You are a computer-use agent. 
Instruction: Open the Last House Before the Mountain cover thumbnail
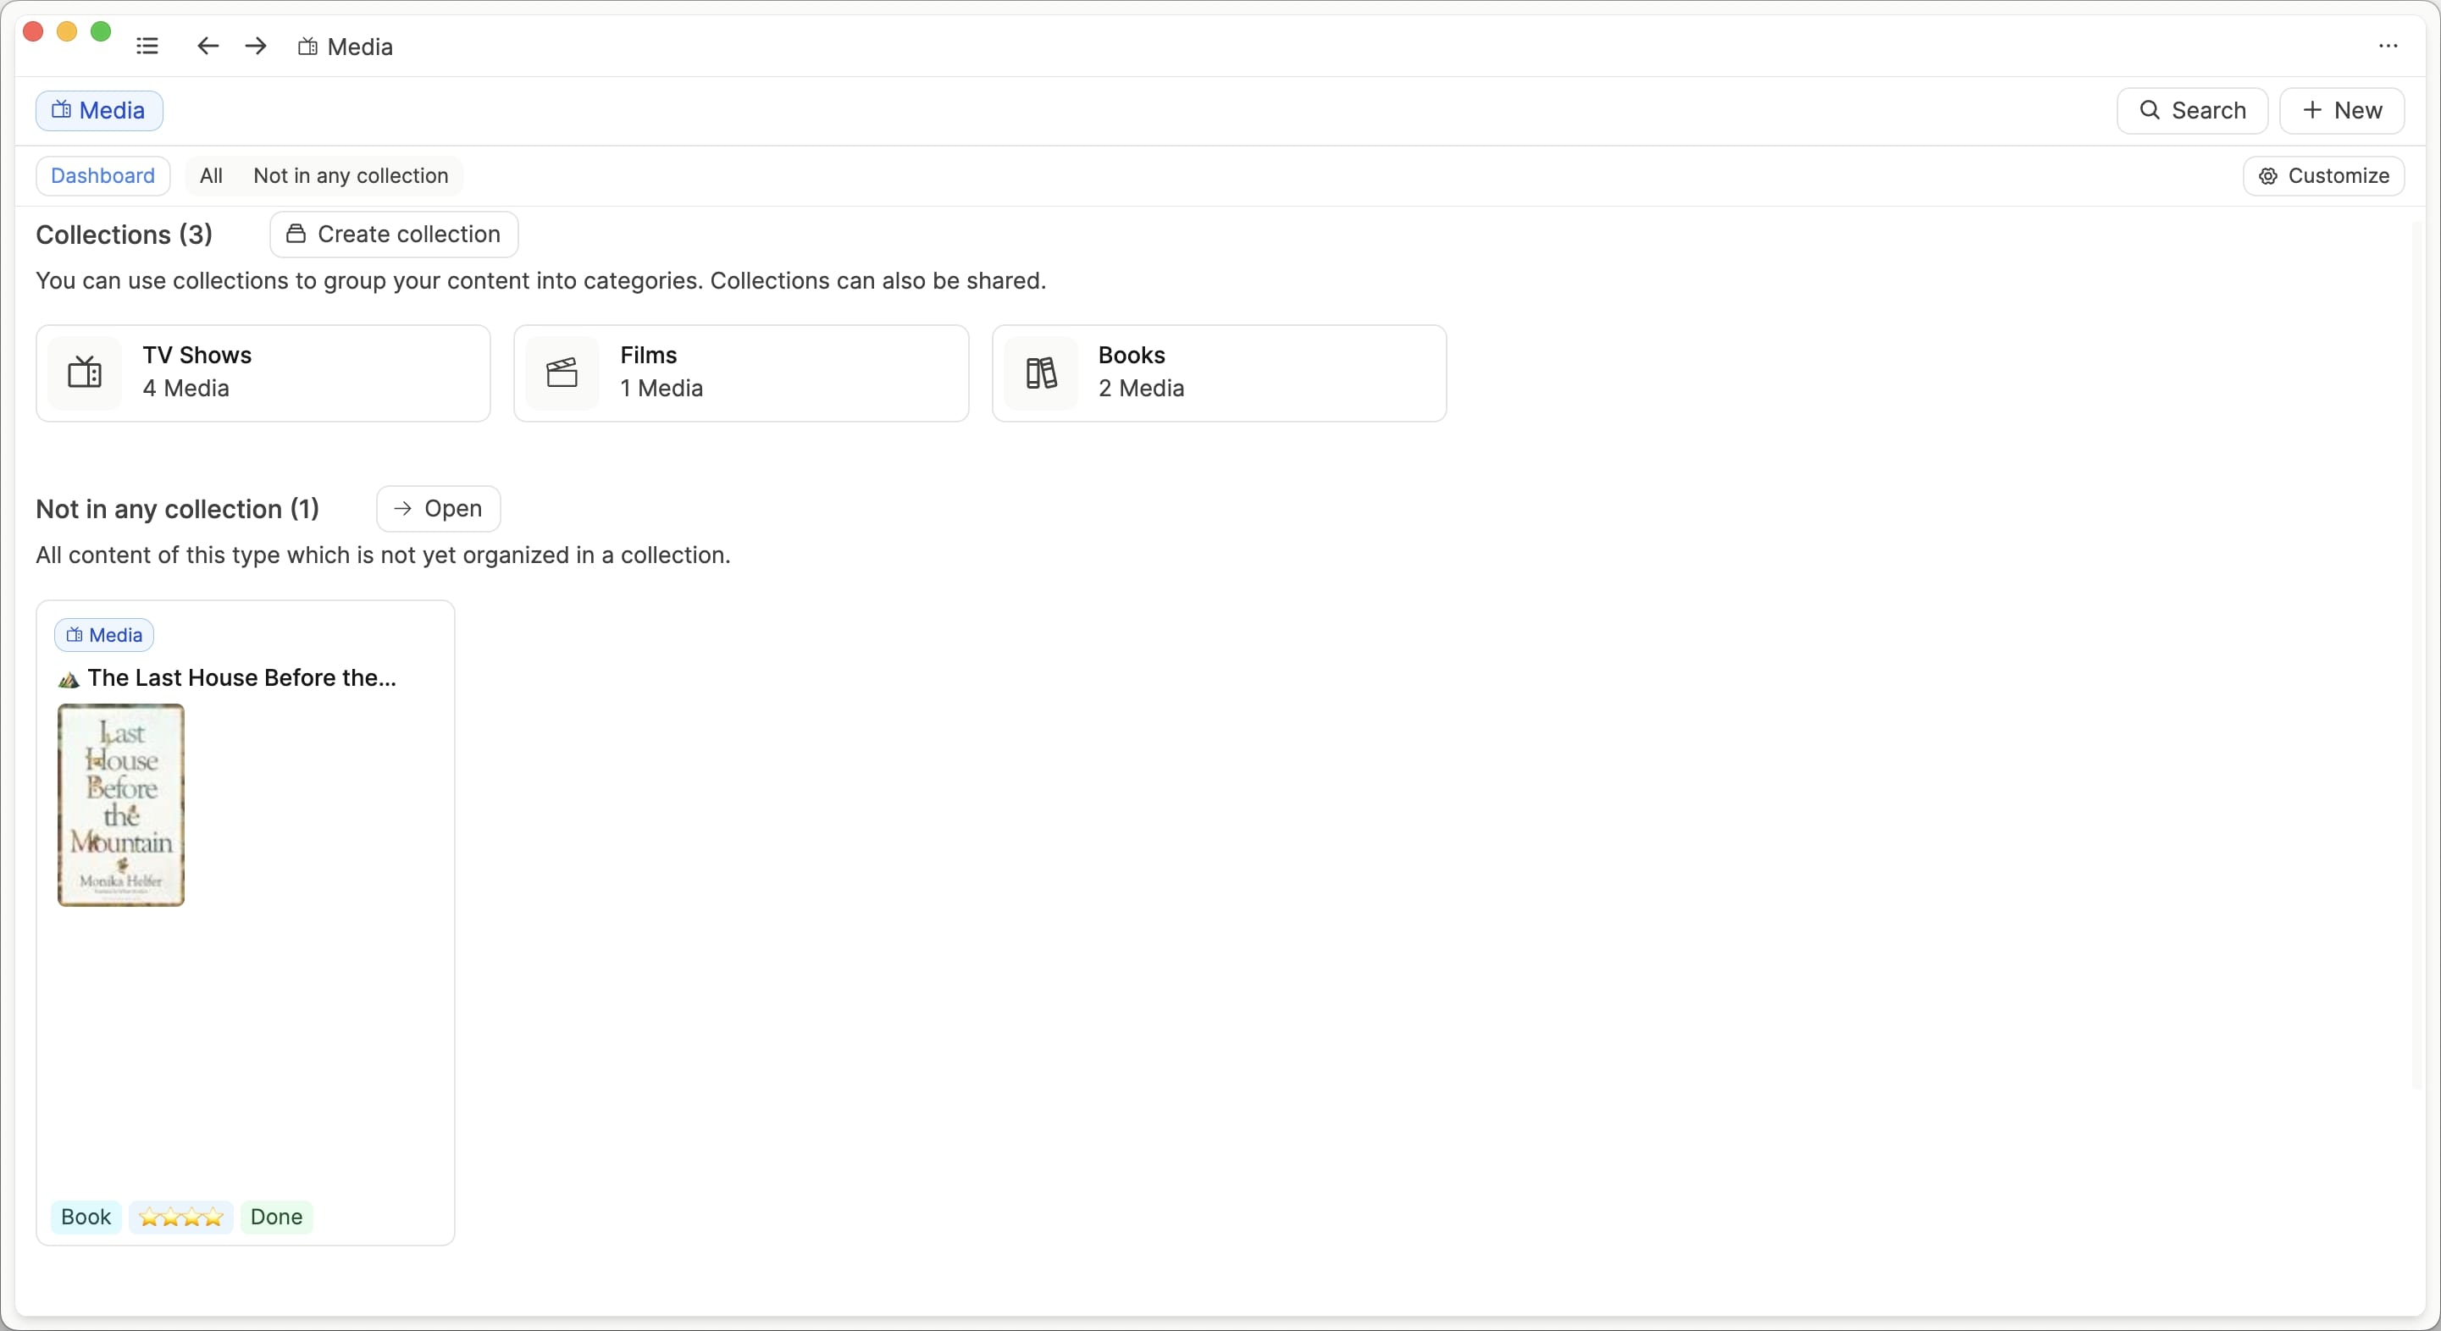[121, 804]
